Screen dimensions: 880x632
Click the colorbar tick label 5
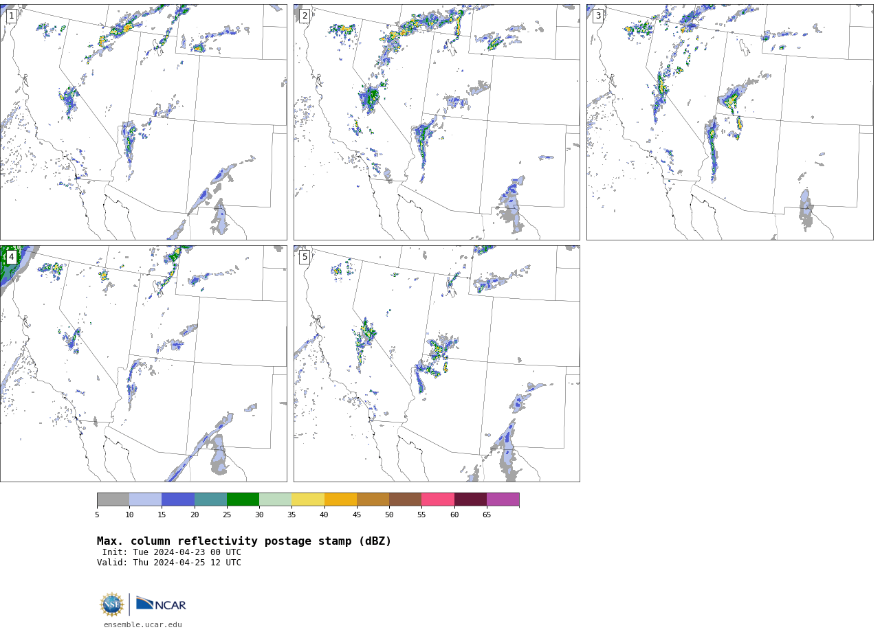coord(97,515)
